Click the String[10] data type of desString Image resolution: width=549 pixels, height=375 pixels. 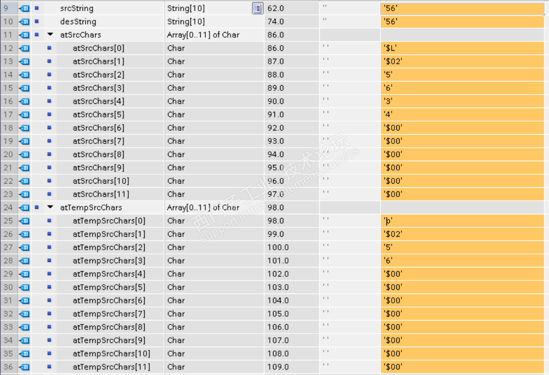(x=186, y=22)
